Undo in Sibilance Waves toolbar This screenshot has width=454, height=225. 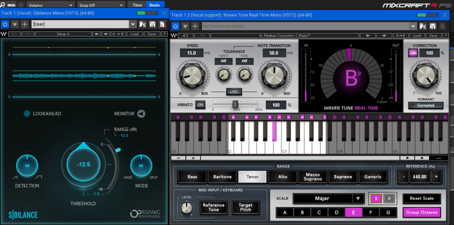click(15, 34)
